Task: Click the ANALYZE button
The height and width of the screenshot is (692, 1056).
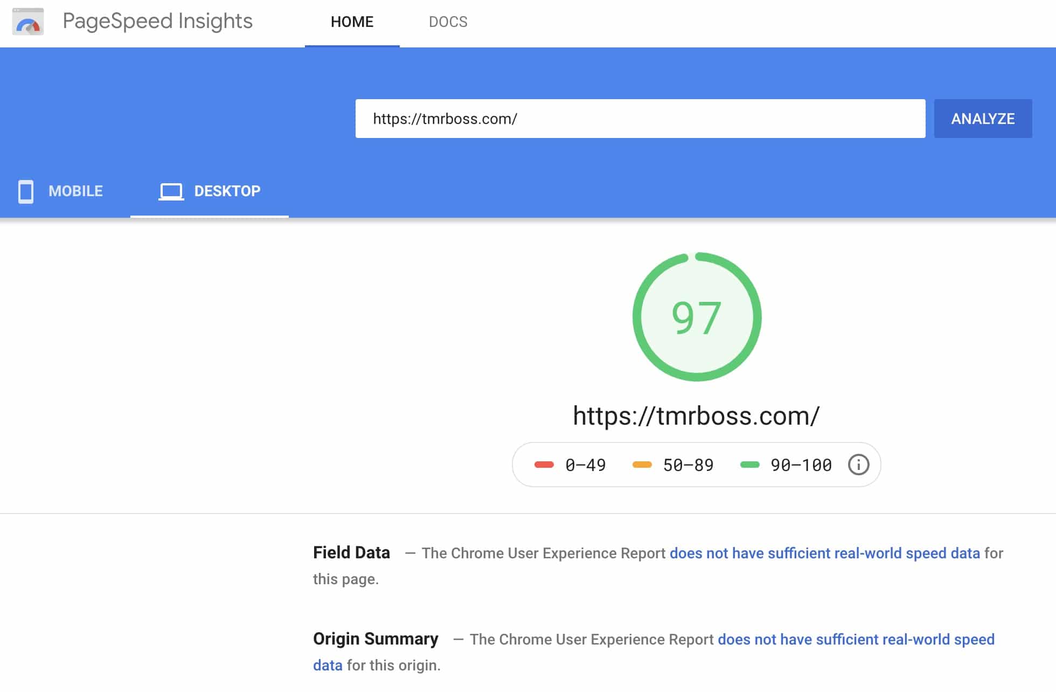Action: tap(983, 119)
